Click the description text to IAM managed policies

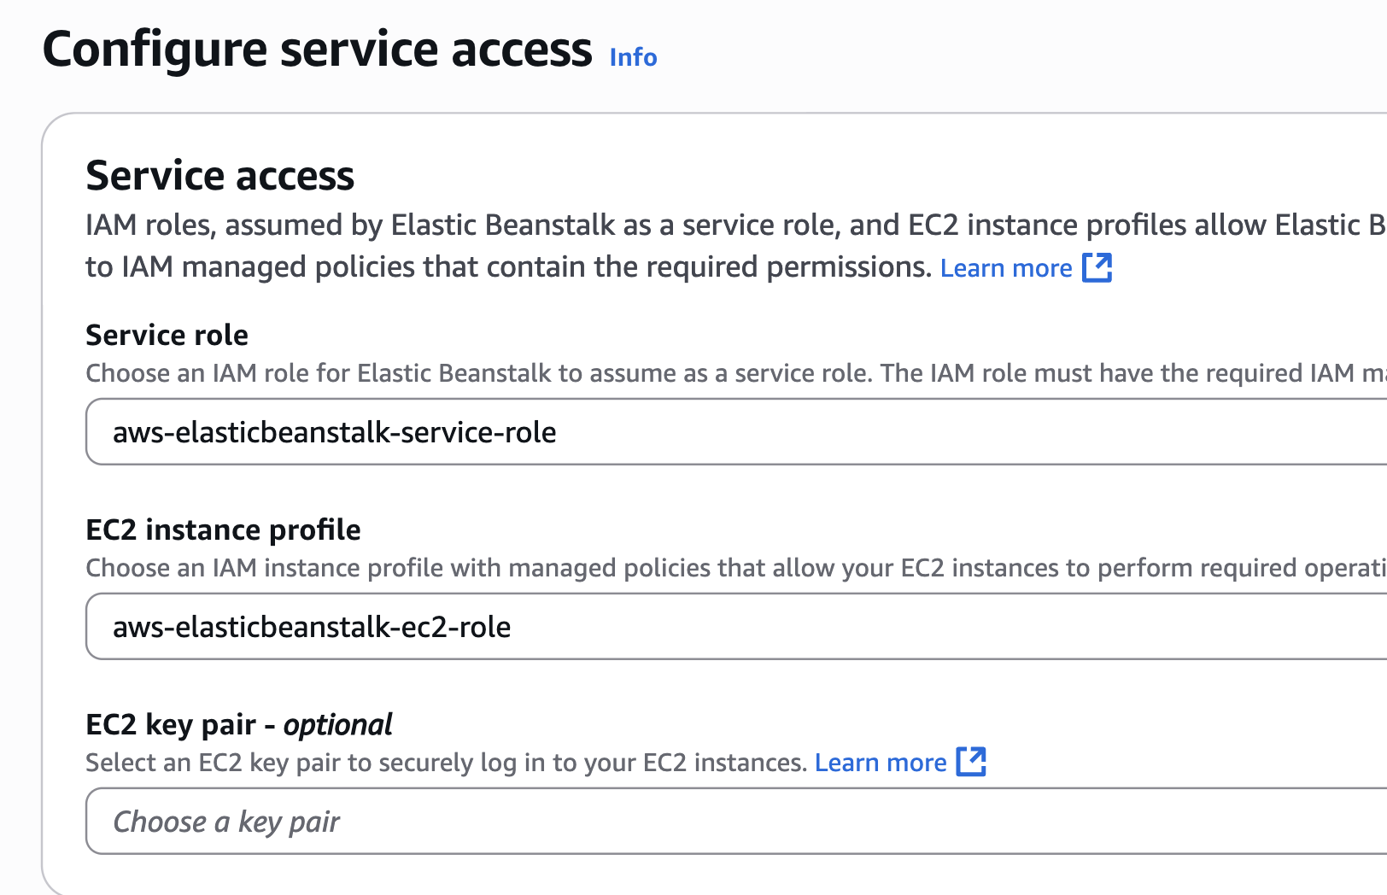tap(508, 267)
